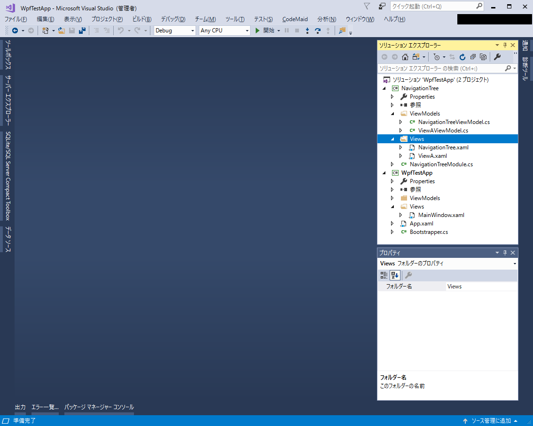Open the サーバー エクスプローラー side tab

pyautogui.click(x=8, y=100)
